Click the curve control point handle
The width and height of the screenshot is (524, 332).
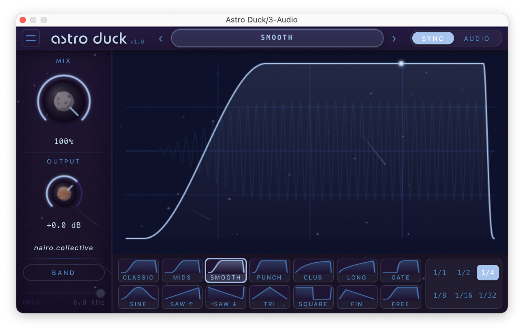(401, 63)
